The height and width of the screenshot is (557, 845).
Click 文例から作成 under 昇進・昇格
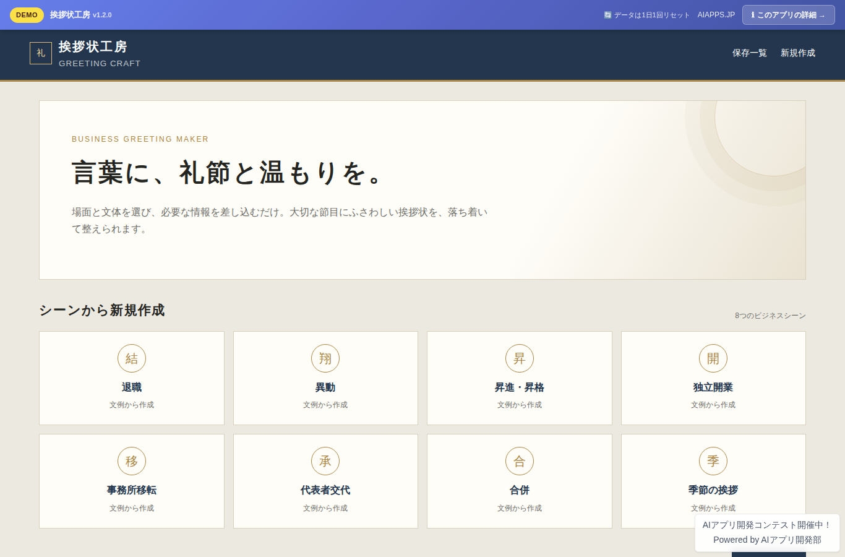click(x=520, y=405)
